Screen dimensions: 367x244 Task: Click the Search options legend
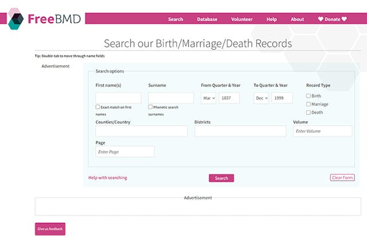point(110,71)
